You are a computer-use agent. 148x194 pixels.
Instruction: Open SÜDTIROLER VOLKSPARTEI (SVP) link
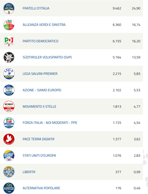click(47, 57)
